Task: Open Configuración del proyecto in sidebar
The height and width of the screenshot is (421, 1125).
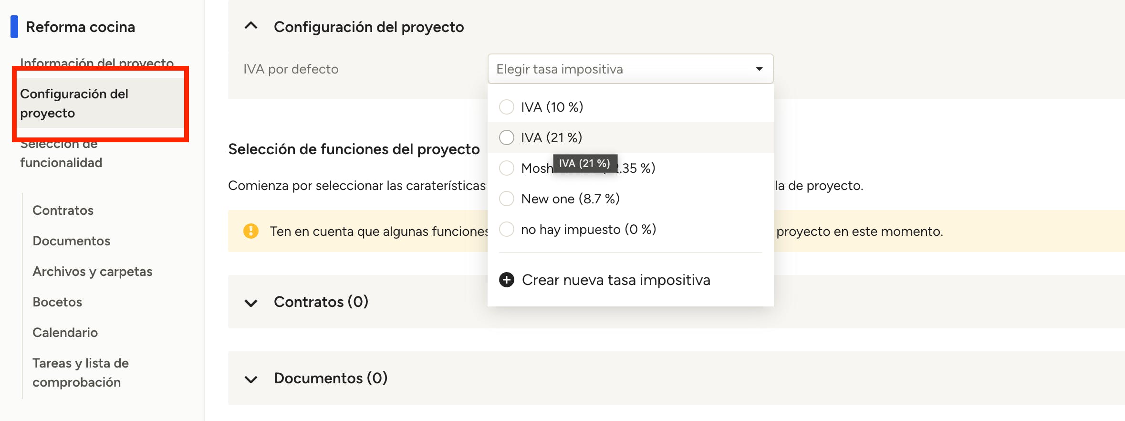Action: click(x=74, y=103)
